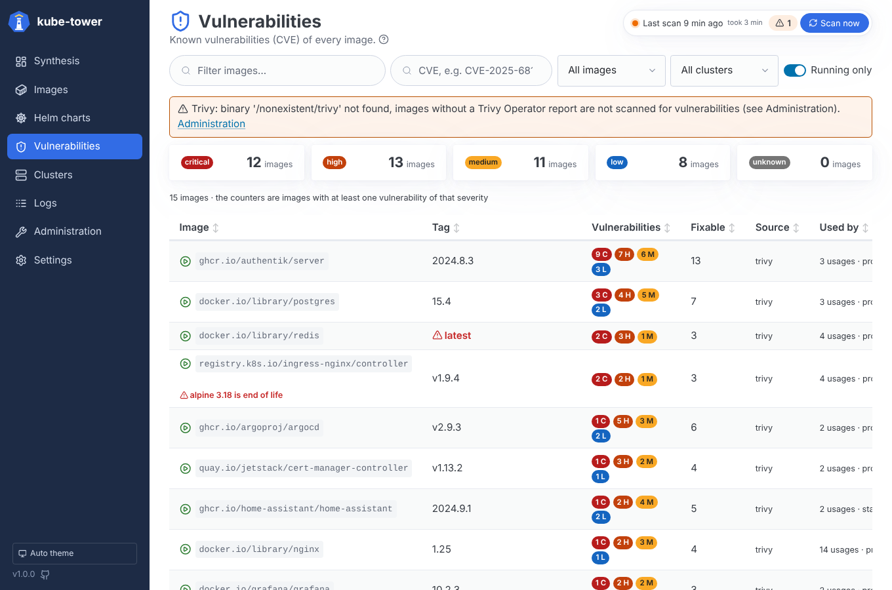The height and width of the screenshot is (590, 892).
Task: Click the running status icon for library/postgres
Action: (x=186, y=302)
